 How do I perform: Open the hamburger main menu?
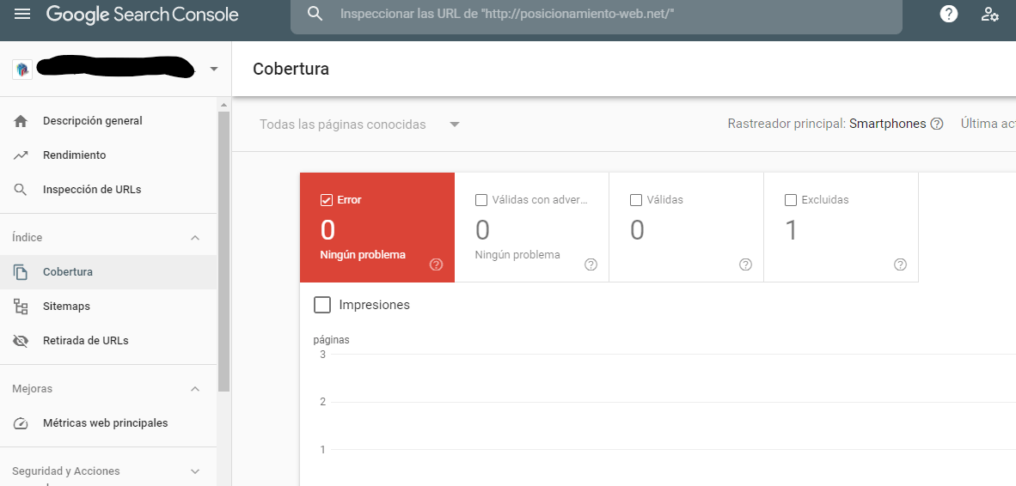[x=22, y=14]
